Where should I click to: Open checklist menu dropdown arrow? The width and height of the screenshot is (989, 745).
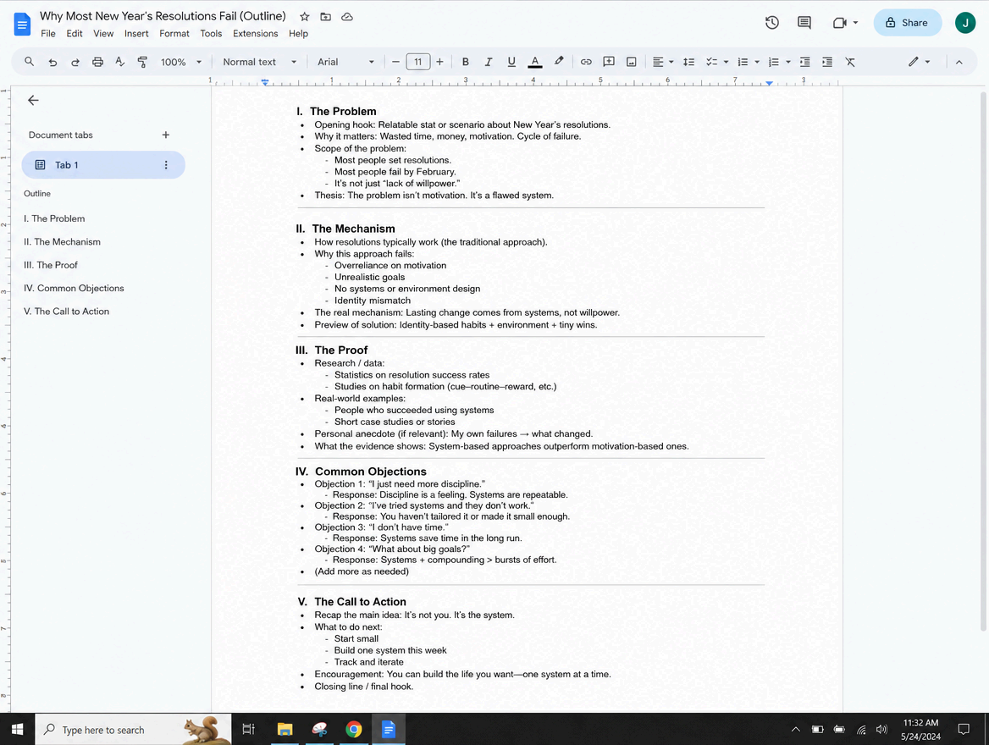(x=726, y=62)
